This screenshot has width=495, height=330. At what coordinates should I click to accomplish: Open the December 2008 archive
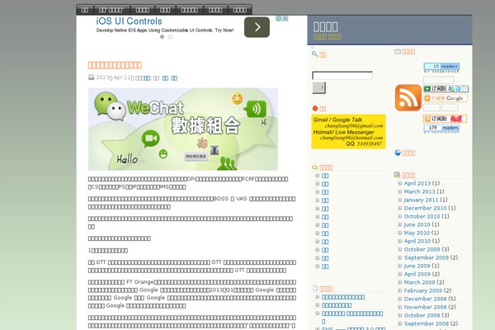[425, 299]
